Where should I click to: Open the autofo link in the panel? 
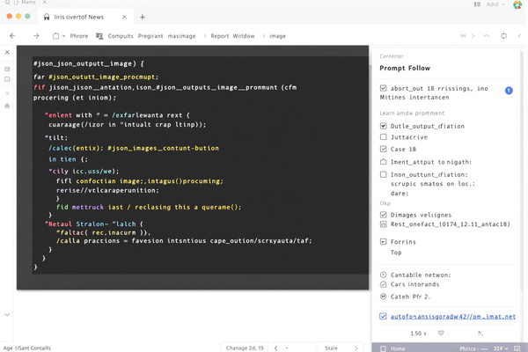click(x=453, y=316)
